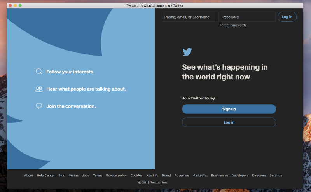This screenshot has width=311, height=192.
Task: Open the About footer link
Action: [x=28, y=175]
